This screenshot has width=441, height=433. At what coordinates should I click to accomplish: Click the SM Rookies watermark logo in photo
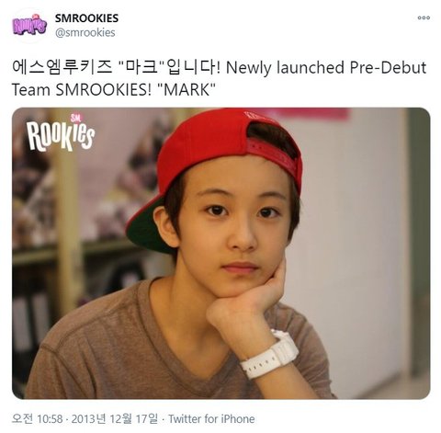[x=61, y=132]
